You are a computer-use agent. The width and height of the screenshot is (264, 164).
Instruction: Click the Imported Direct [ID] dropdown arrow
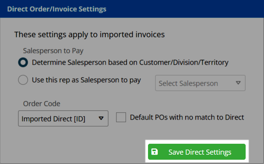click(101, 118)
